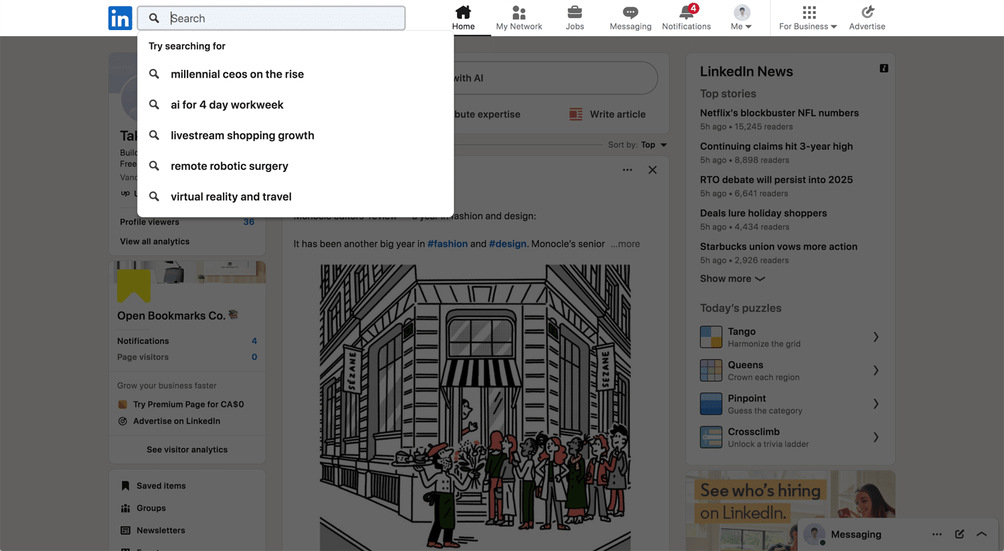Open My Network tab
Screen dimensions: 1004x551
pyautogui.click(x=519, y=18)
